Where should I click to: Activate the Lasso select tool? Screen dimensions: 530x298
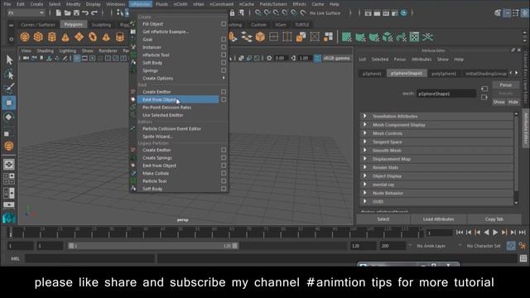click(x=9, y=74)
